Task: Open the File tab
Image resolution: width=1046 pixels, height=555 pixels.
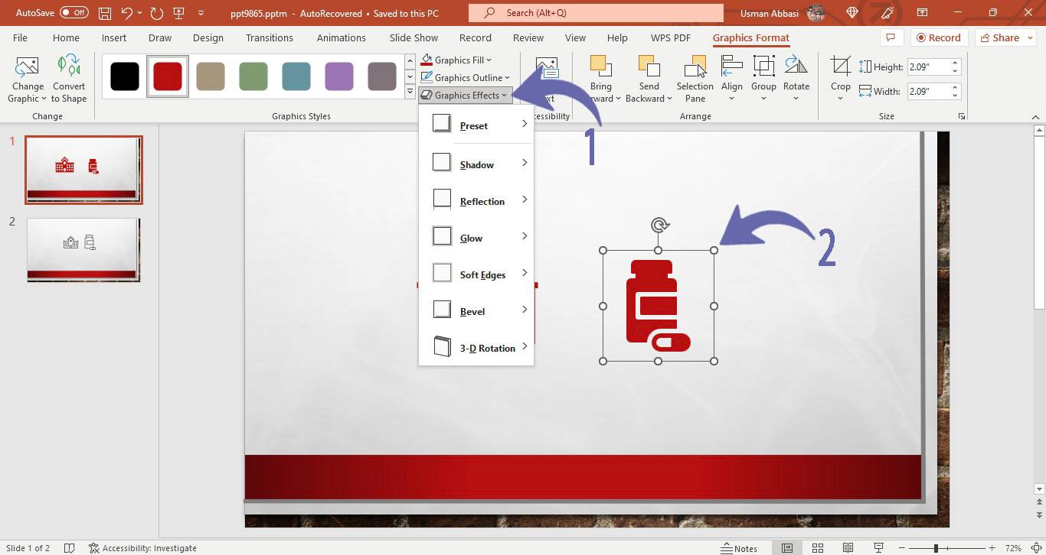Action: click(x=20, y=37)
